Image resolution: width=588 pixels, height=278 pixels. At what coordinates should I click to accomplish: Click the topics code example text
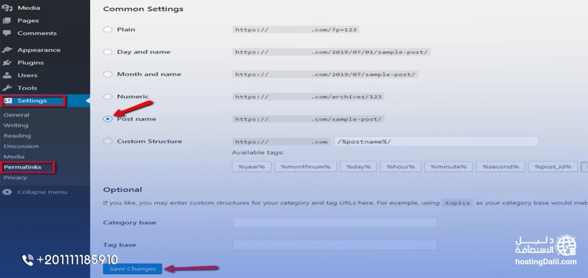click(457, 203)
